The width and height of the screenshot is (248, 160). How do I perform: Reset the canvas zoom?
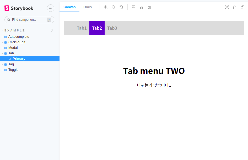(121, 7)
